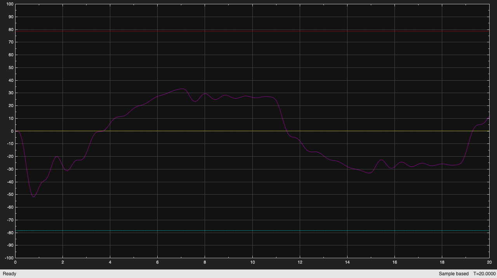Click the y-axis tick label "-50"
Screen dimensions: 497x278
(10, 195)
